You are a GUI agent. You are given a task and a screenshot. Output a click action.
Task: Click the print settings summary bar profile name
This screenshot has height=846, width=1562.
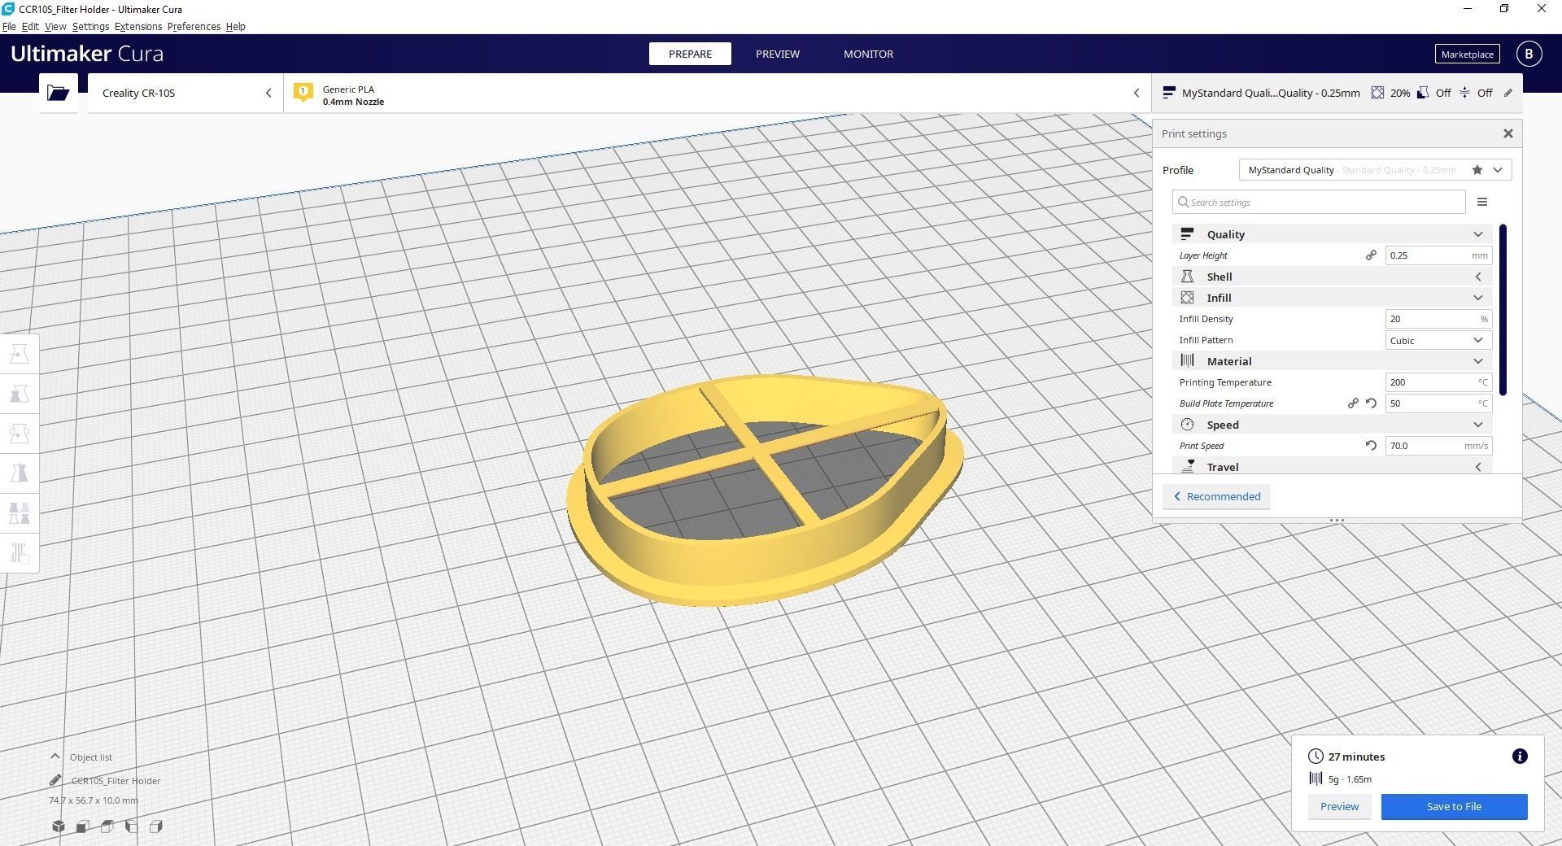pyautogui.click(x=1270, y=93)
